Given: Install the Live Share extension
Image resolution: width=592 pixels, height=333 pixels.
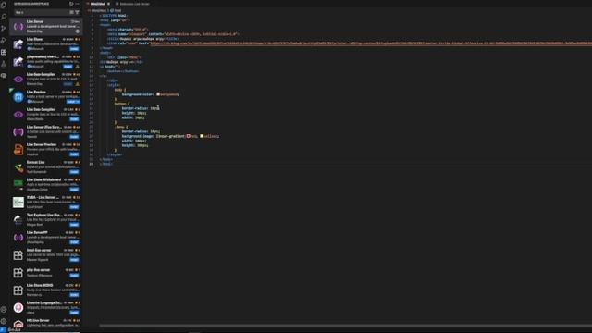Looking at the screenshot, I should [x=74, y=49].
